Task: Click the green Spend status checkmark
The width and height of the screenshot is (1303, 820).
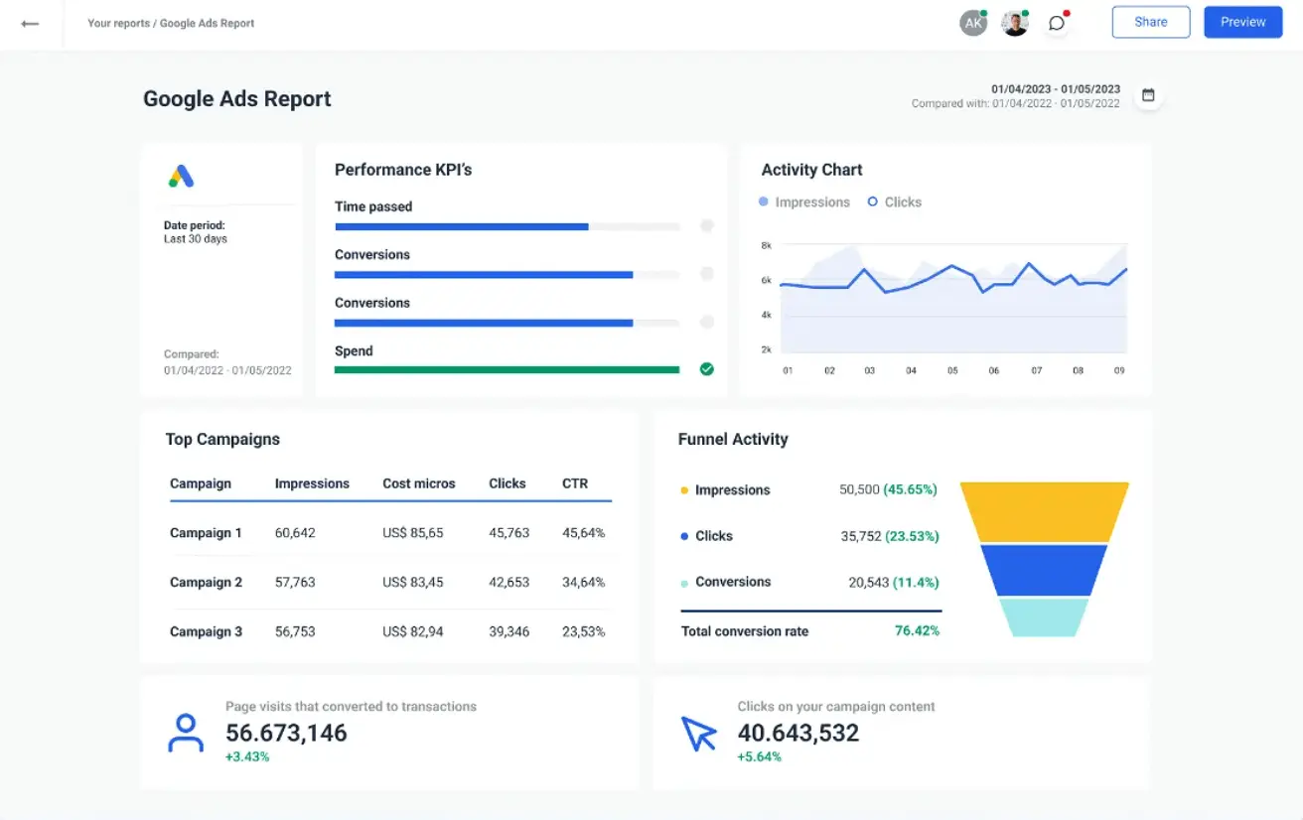Action: tap(706, 369)
